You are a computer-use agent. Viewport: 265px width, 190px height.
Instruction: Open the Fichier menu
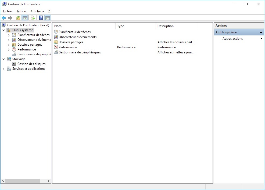coord(8,11)
